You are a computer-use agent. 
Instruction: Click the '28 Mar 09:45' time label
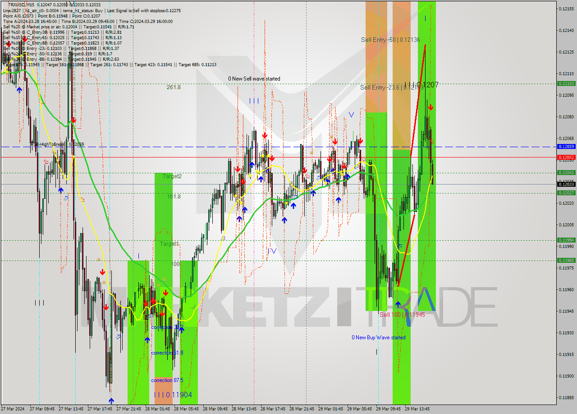tap(215, 409)
